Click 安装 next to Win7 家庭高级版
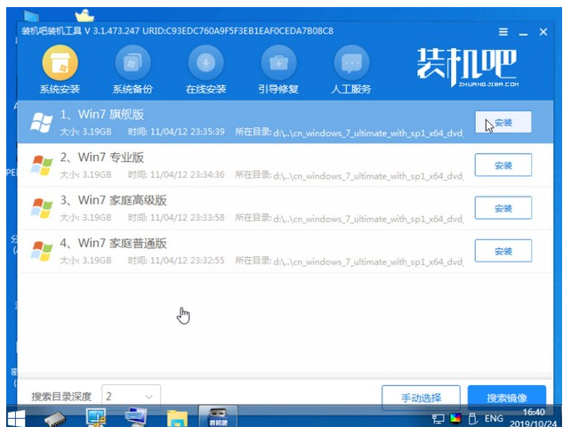The height and width of the screenshot is (435, 579). pos(503,208)
